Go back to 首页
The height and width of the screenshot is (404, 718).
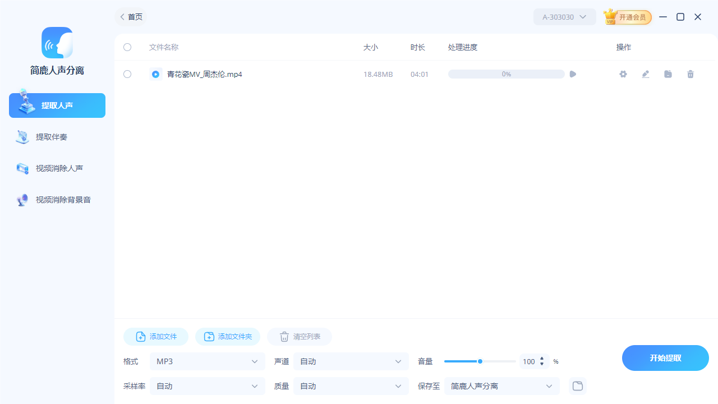(x=130, y=17)
